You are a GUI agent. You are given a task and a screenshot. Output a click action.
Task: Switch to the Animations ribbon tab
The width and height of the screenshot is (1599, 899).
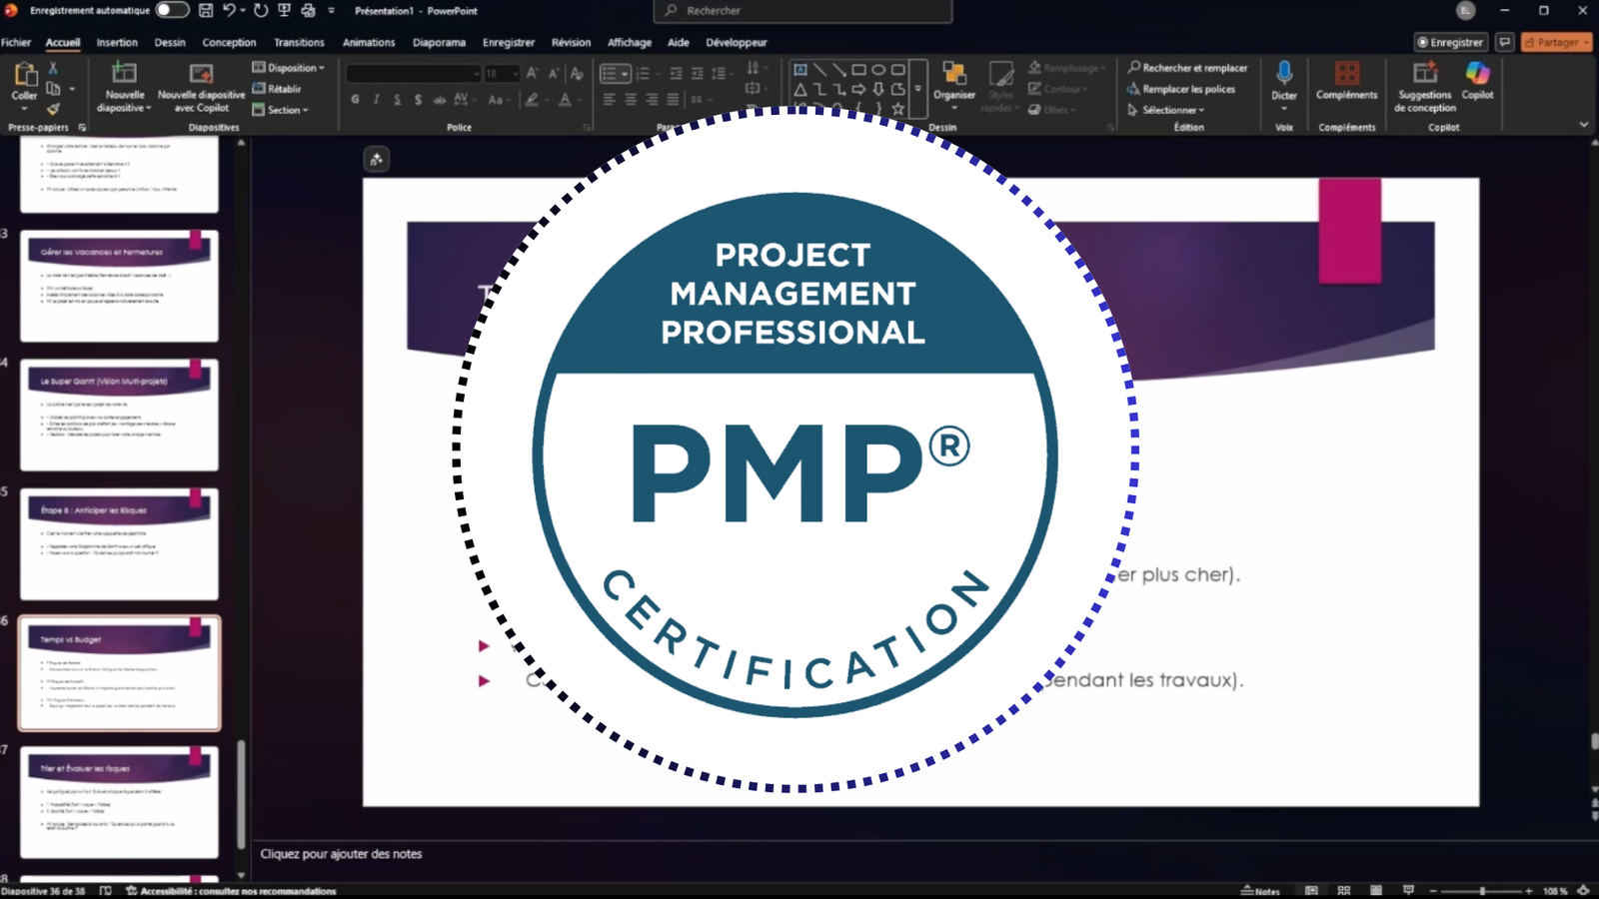click(369, 42)
